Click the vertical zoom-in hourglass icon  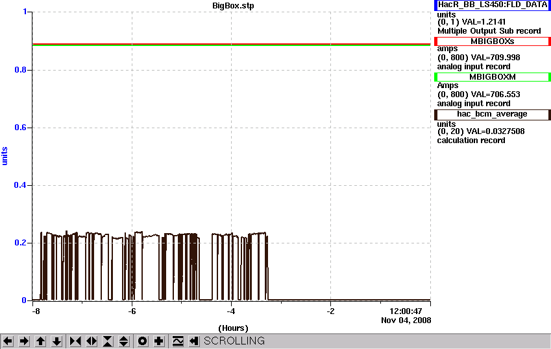108,341
